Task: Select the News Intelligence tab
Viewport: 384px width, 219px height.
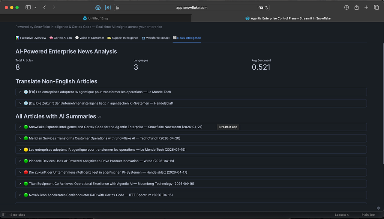Action: 187,38
